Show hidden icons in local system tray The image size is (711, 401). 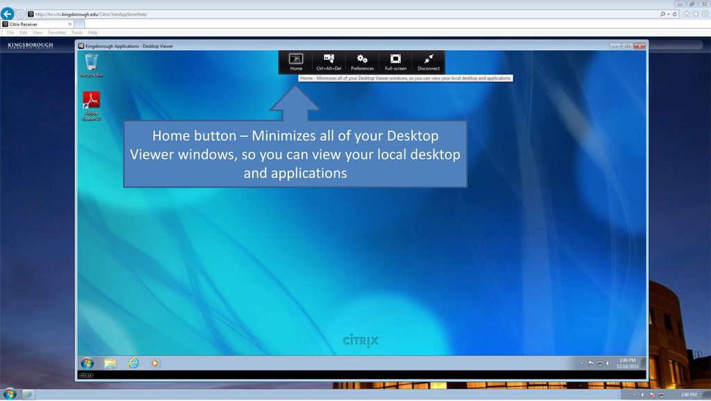tap(635, 395)
